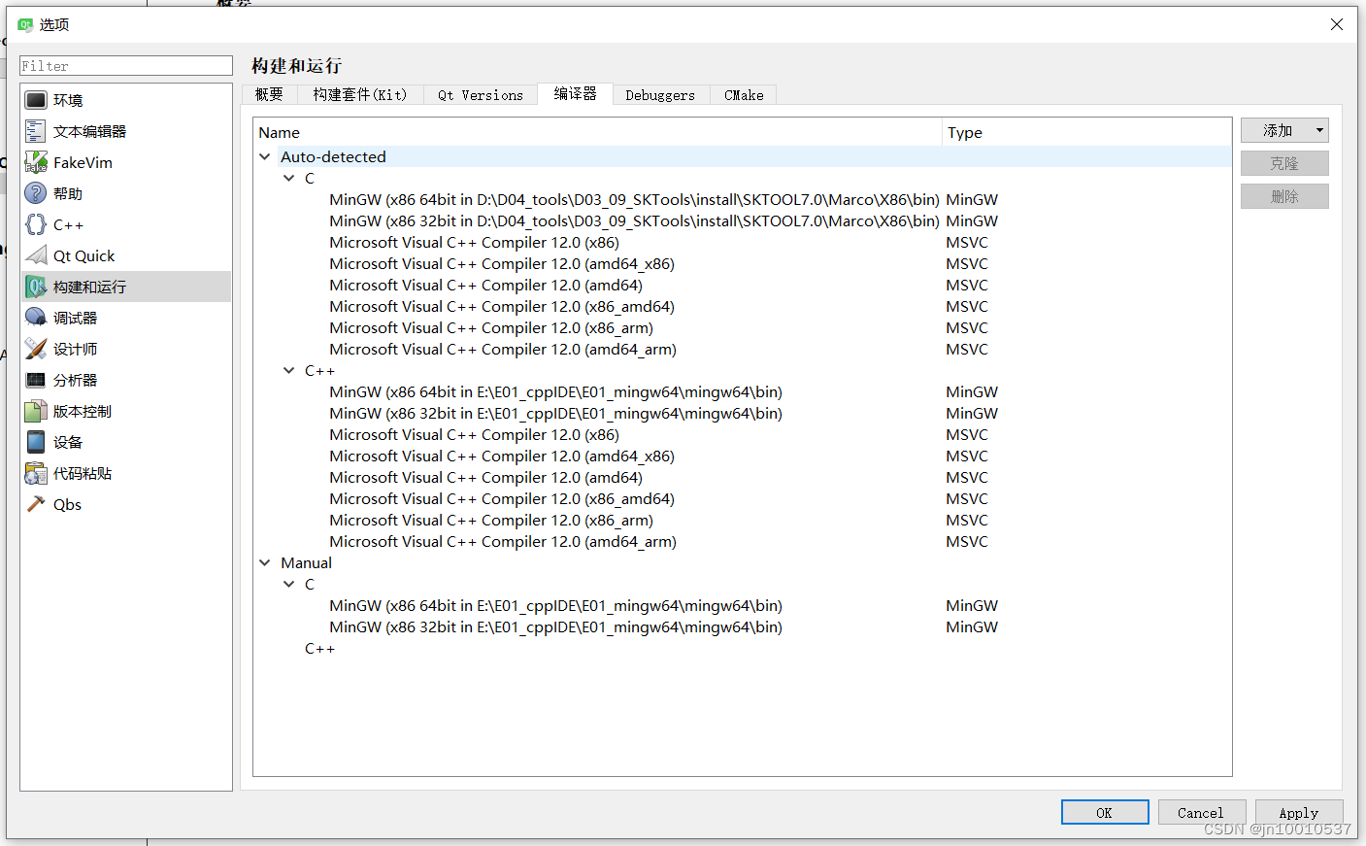The height and width of the screenshot is (846, 1366).
Task: Select the 设计师 designer settings icon
Action: [36, 348]
